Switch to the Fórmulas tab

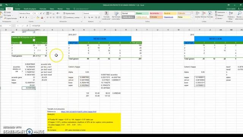[43, 9]
